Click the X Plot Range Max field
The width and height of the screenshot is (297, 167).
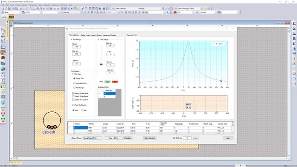tap(77, 54)
